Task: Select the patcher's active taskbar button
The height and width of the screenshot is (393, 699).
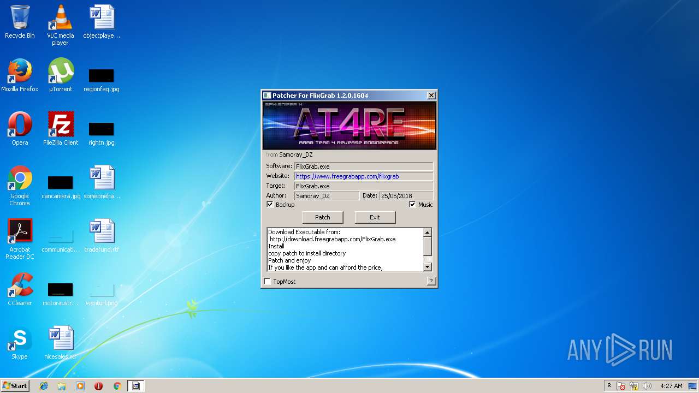Action: pos(136,386)
